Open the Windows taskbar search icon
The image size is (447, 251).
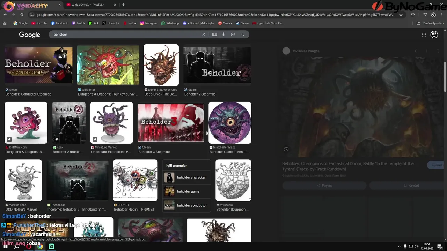pyautogui.click(x=16, y=246)
